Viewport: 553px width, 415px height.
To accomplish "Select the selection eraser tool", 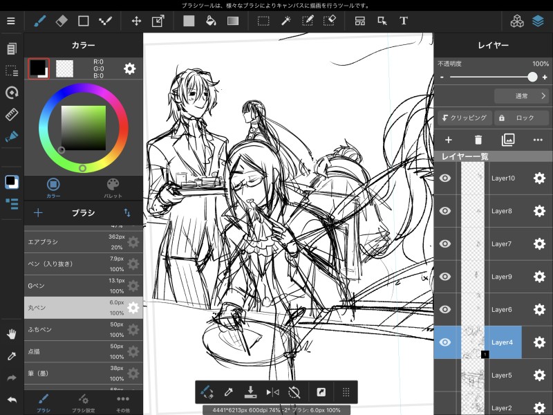I will [329, 21].
